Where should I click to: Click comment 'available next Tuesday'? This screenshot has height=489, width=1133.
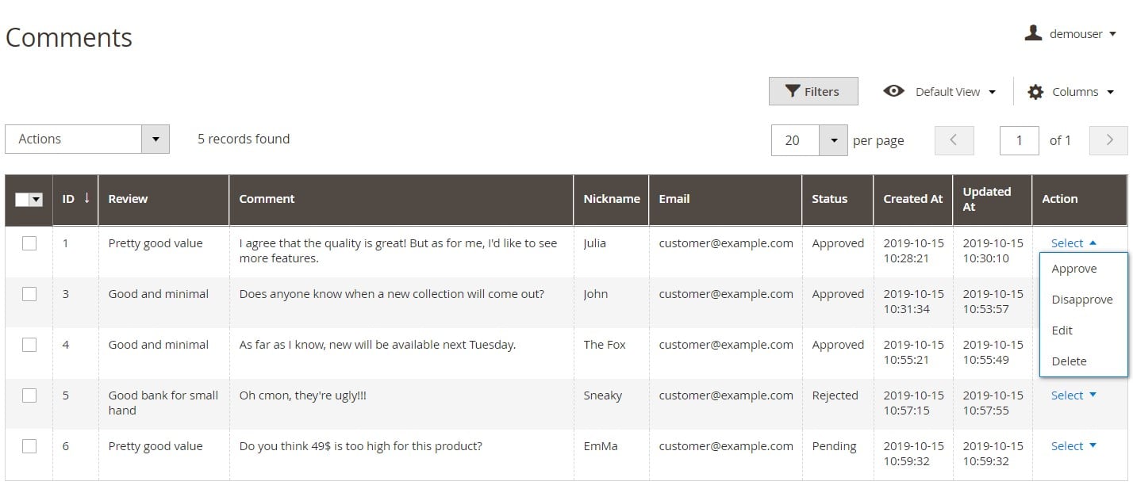pyautogui.click(x=378, y=345)
